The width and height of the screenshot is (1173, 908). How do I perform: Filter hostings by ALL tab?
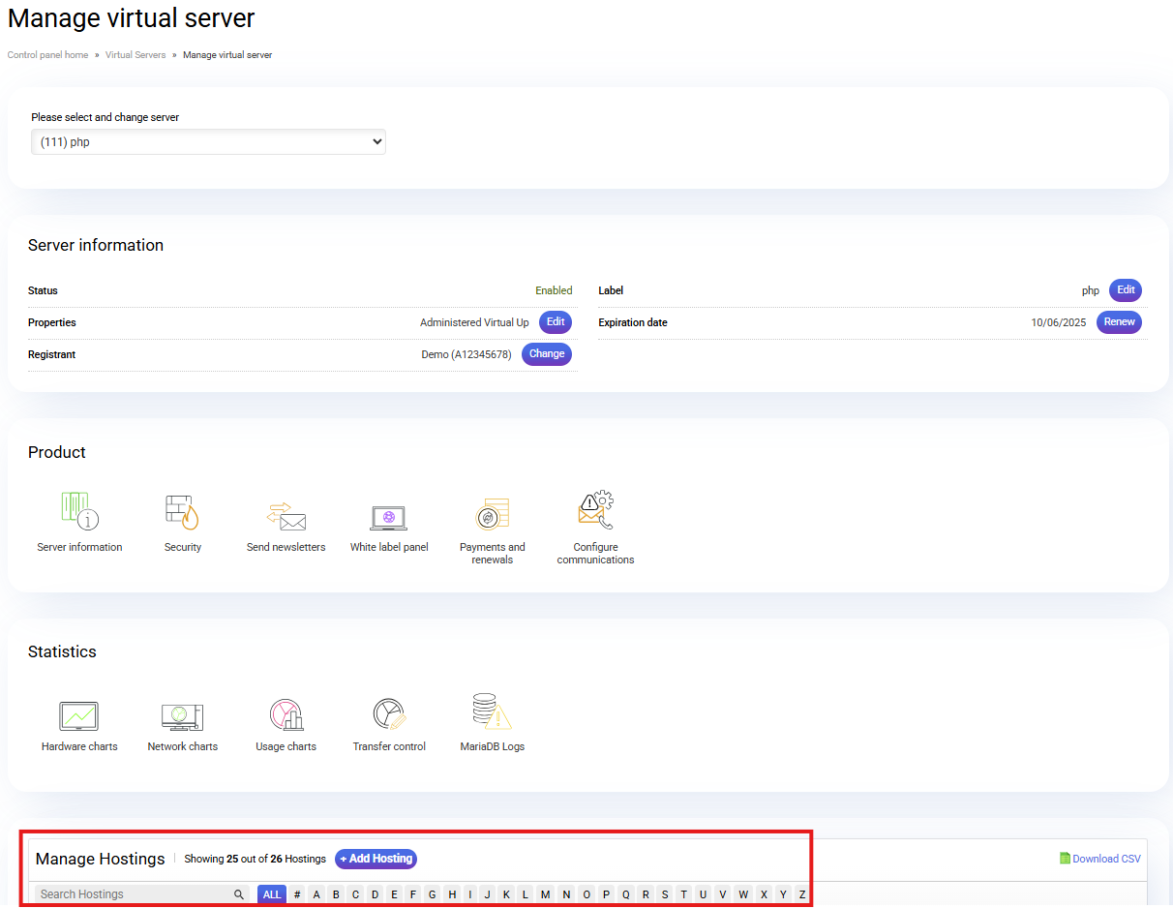click(272, 894)
